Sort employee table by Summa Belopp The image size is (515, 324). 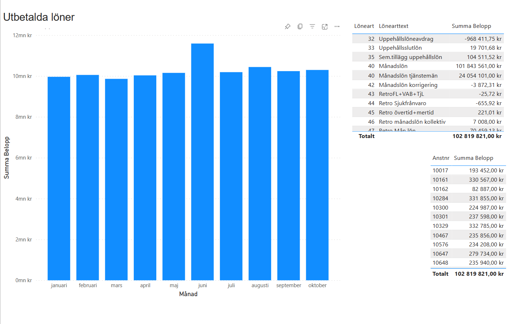tap(474, 158)
